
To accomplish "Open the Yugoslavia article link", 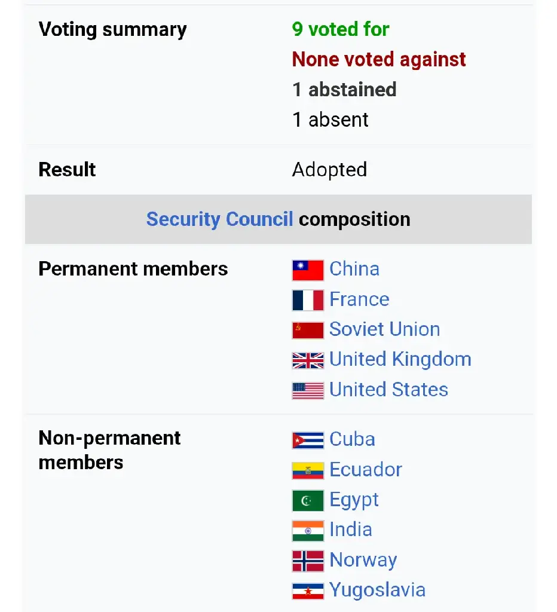I will (378, 590).
